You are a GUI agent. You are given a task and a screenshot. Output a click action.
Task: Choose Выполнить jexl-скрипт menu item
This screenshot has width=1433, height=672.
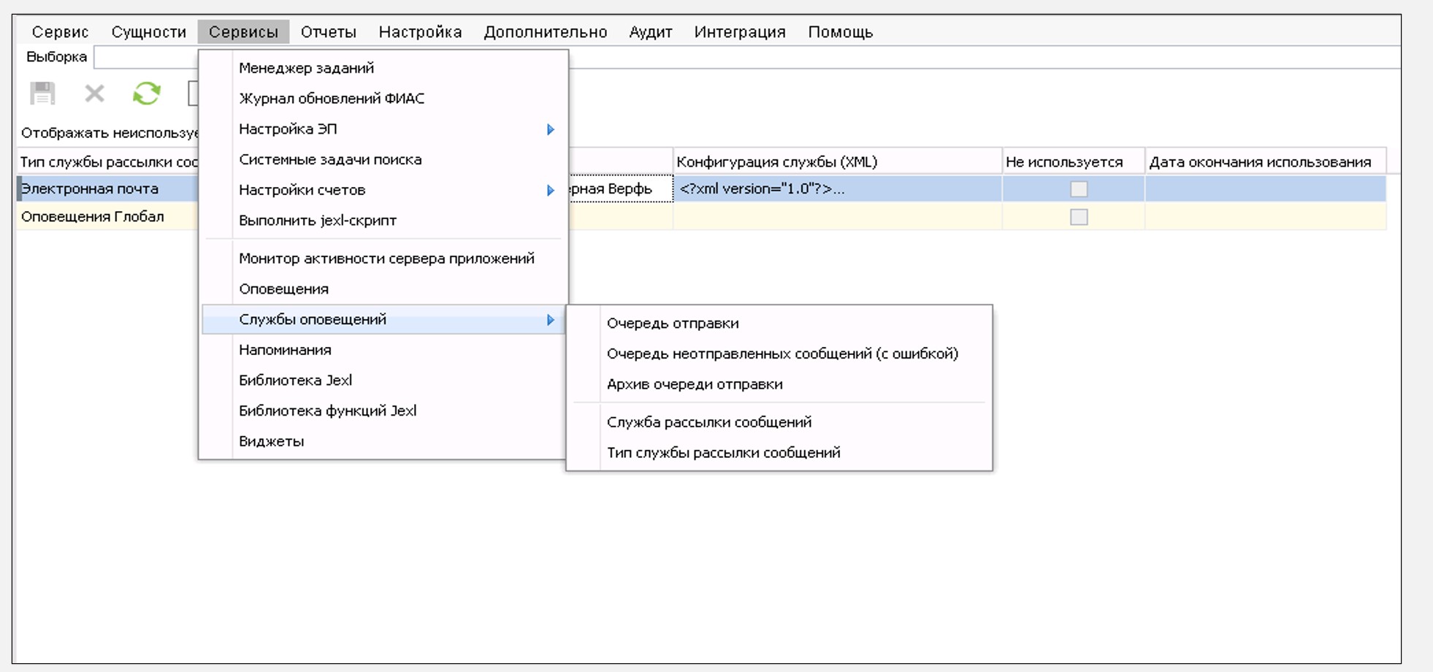[317, 221]
